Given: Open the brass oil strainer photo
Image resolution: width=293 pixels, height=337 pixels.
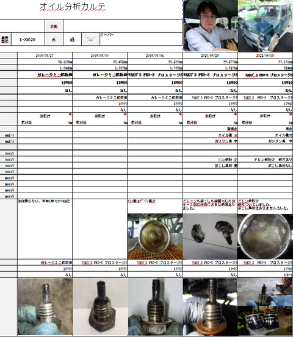Looking at the screenshot, I should pyautogui.click(x=155, y=236).
